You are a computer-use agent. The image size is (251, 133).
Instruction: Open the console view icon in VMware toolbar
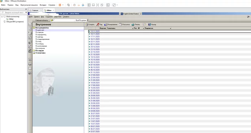pos(108,5)
